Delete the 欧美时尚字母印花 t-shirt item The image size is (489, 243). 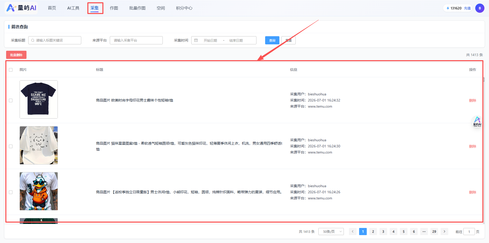click(473, 100)
